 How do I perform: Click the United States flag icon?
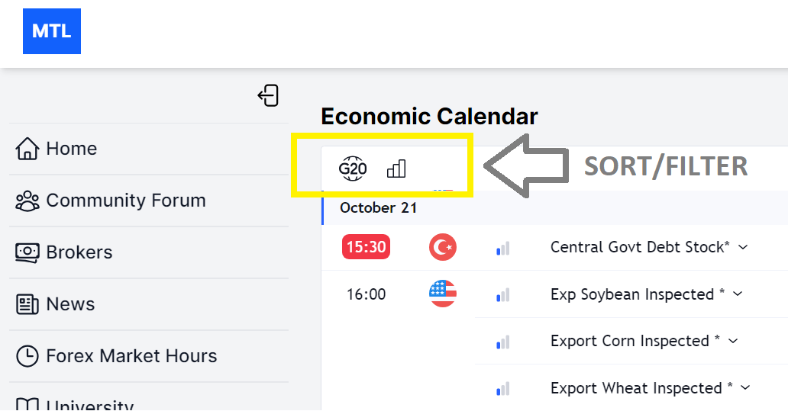(443, 294)
